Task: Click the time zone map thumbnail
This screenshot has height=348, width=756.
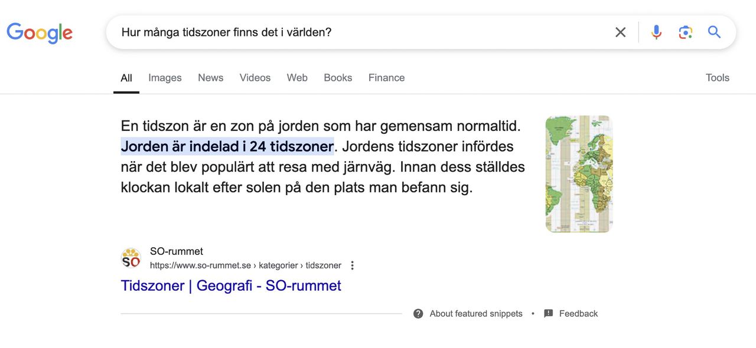Action: coord(579,173)
